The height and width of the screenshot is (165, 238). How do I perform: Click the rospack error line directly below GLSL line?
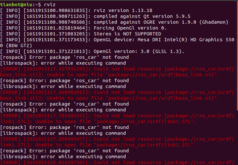pyautogui.click(x=64, y=57)
